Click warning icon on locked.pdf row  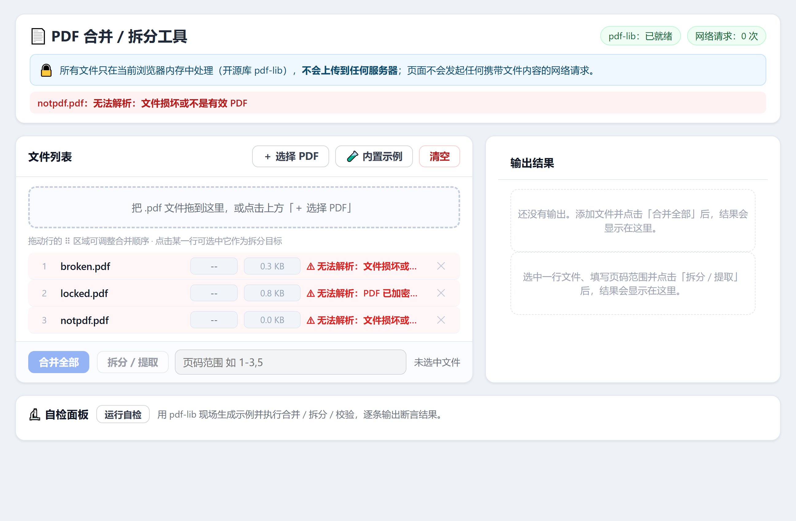pyautogui.click(x=311, y=293)
